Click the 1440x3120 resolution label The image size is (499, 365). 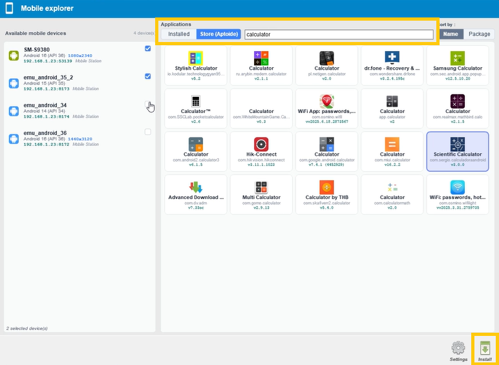(x=80, y=139)
